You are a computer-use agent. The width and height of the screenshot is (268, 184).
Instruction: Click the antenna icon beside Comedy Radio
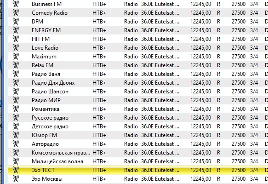click(16, 13)
